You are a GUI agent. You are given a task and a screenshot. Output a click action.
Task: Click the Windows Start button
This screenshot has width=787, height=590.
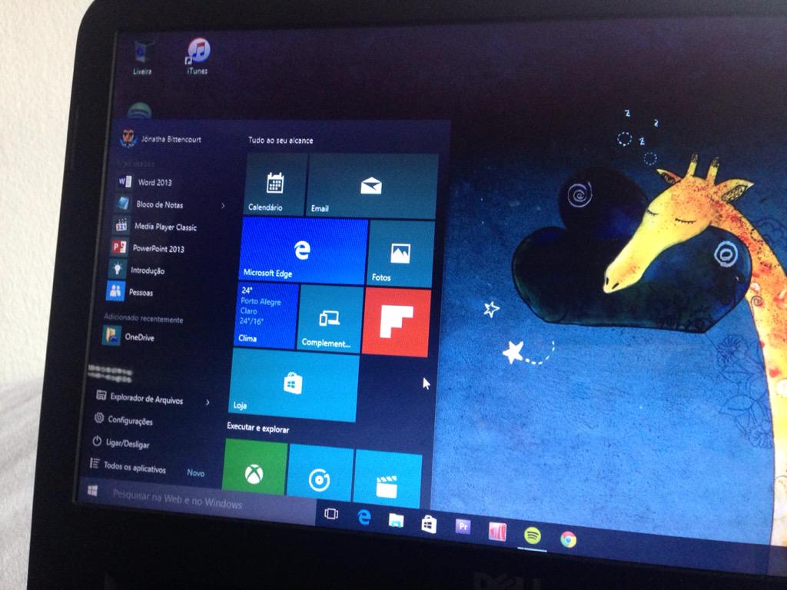(x=92, y=490)
